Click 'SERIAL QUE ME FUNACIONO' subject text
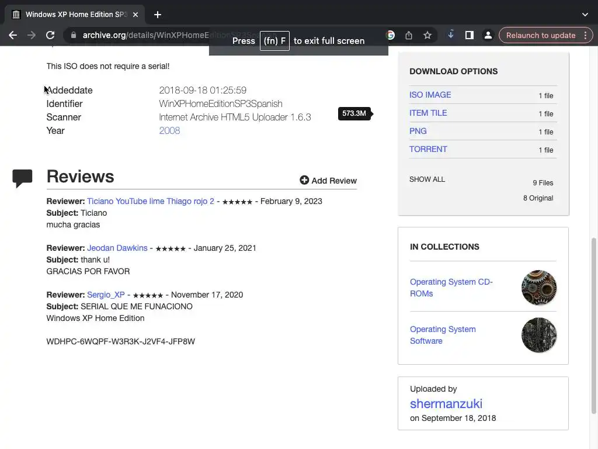The width and height of the screenshot is (598, 449). [137, 306]
